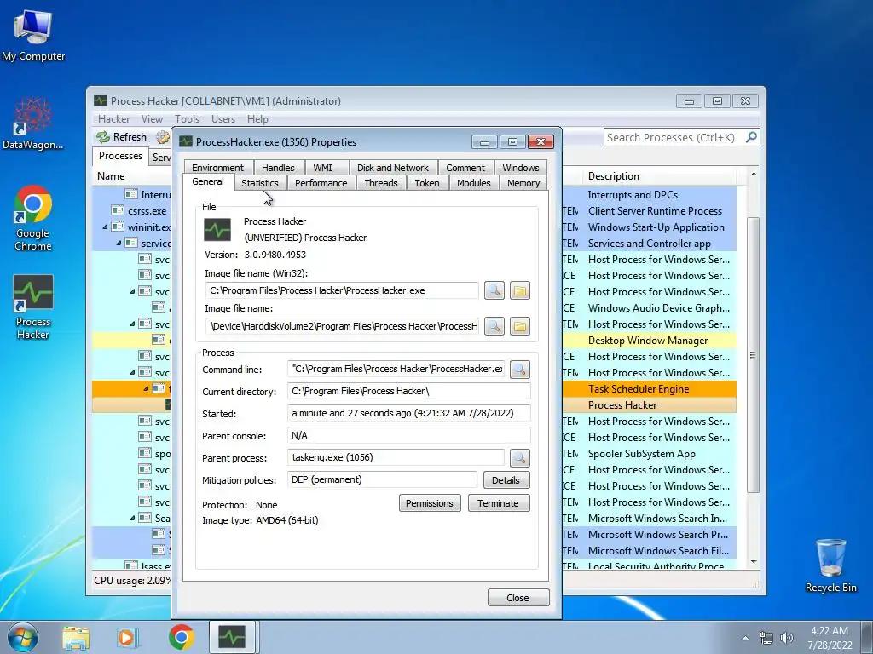The height and width of the screenshot is (654, 873).
Task: Select Process Hacker taskbar button
Action: (x=232, y=637)
